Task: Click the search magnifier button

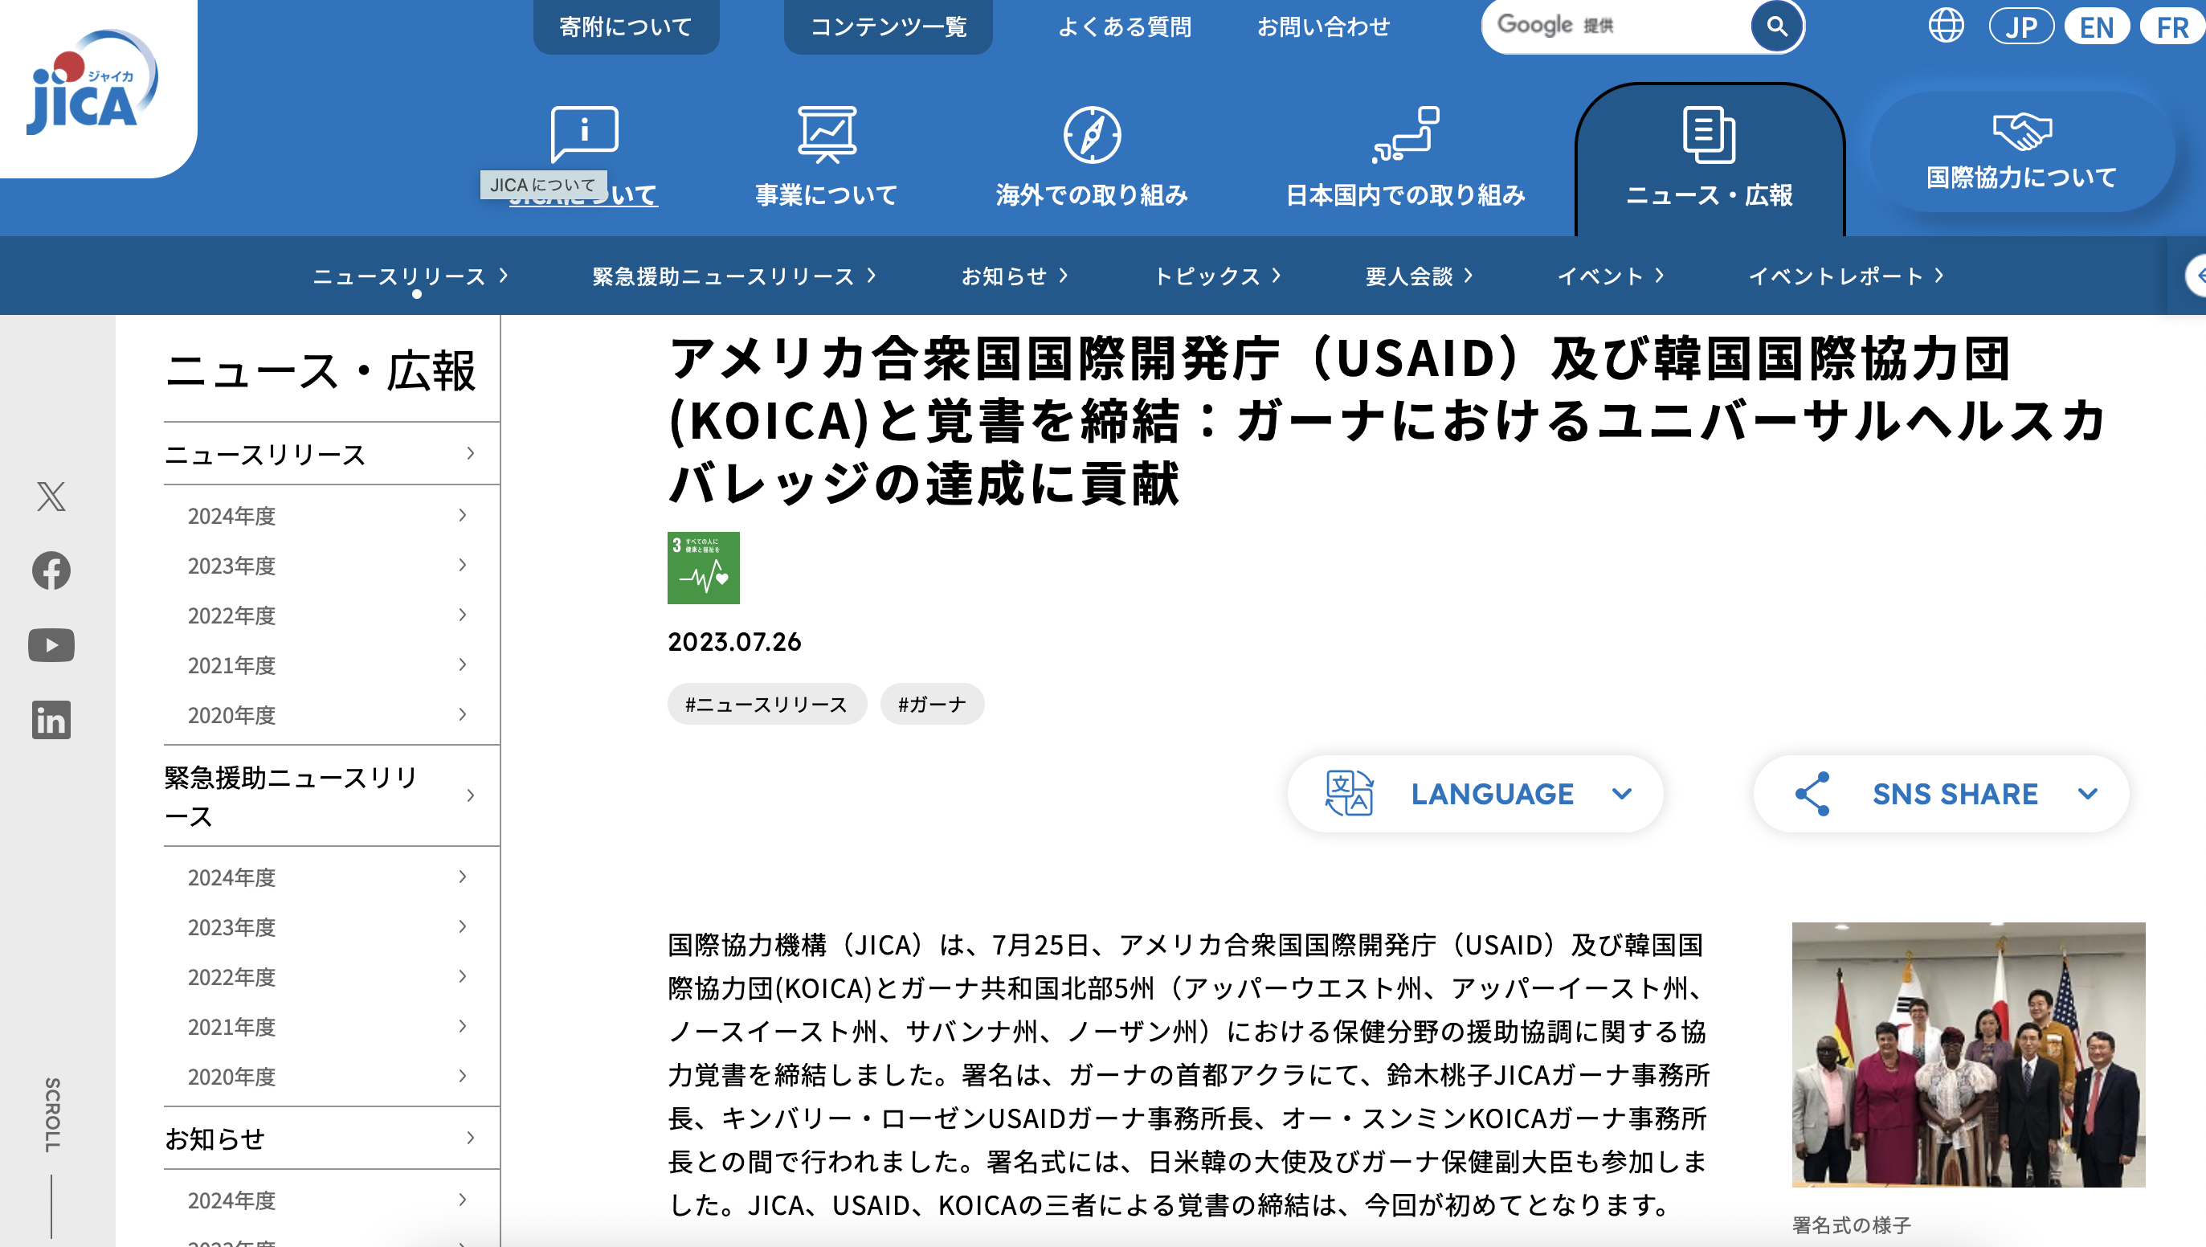Action: pyautogui.click(x=1777, y=27)
